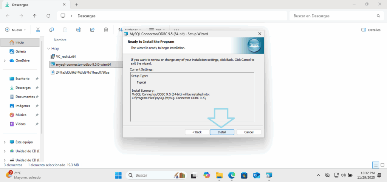Image resolution: width=387 pixels, height=182 pixels.
Task: Go up one folder level
Action: pyautogui.click(x=35, y=16)
